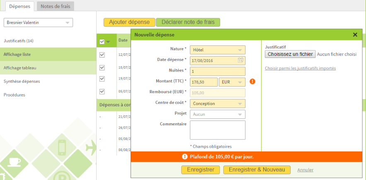
Task: Click Choisir parmi les justificatifs importés link
Action: tap(300, 68)
